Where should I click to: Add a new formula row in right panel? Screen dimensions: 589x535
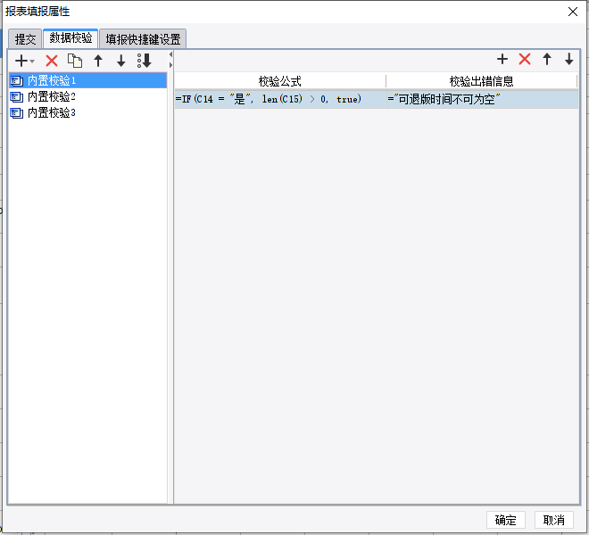click(502, 59)
